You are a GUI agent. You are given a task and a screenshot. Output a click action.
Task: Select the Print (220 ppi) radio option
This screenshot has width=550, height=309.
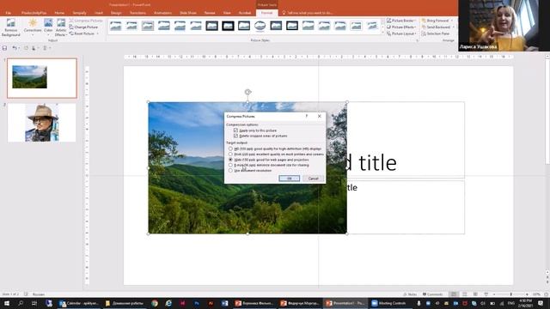pyautogui.click(x=230, y=154)
